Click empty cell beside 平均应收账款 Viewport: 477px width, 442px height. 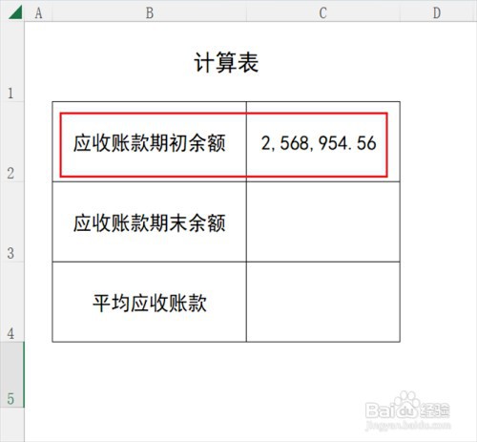point(323,302)
